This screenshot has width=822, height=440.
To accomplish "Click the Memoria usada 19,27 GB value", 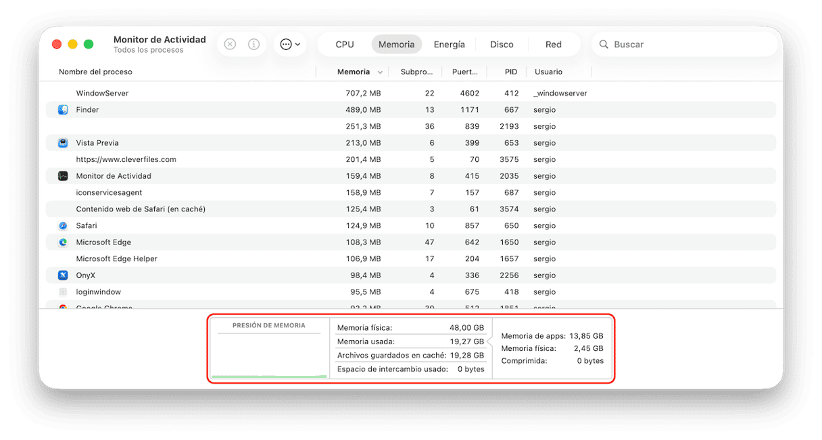I will (x=466, y=341).
